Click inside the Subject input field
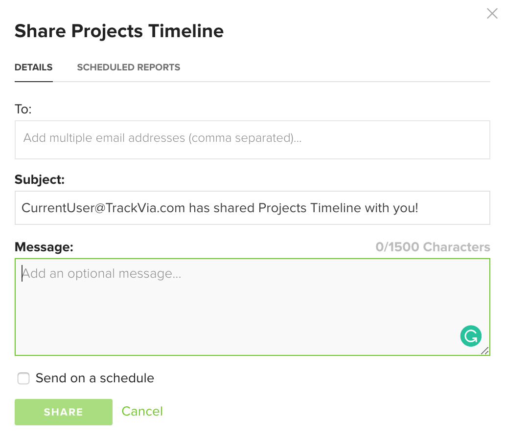This screenshot has width=506, height=440. pyautogui.click(x=253, y=208)
